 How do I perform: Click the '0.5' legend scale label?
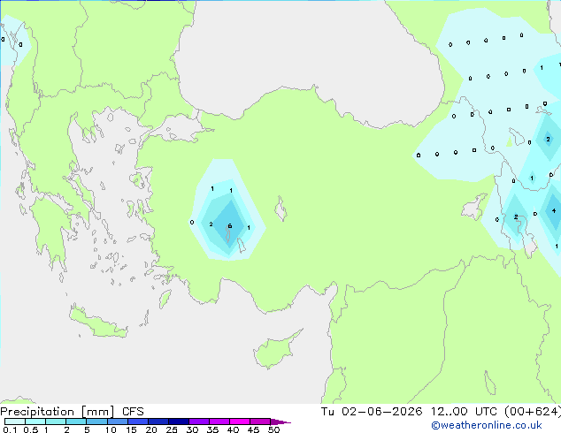(x=31, y=429)
